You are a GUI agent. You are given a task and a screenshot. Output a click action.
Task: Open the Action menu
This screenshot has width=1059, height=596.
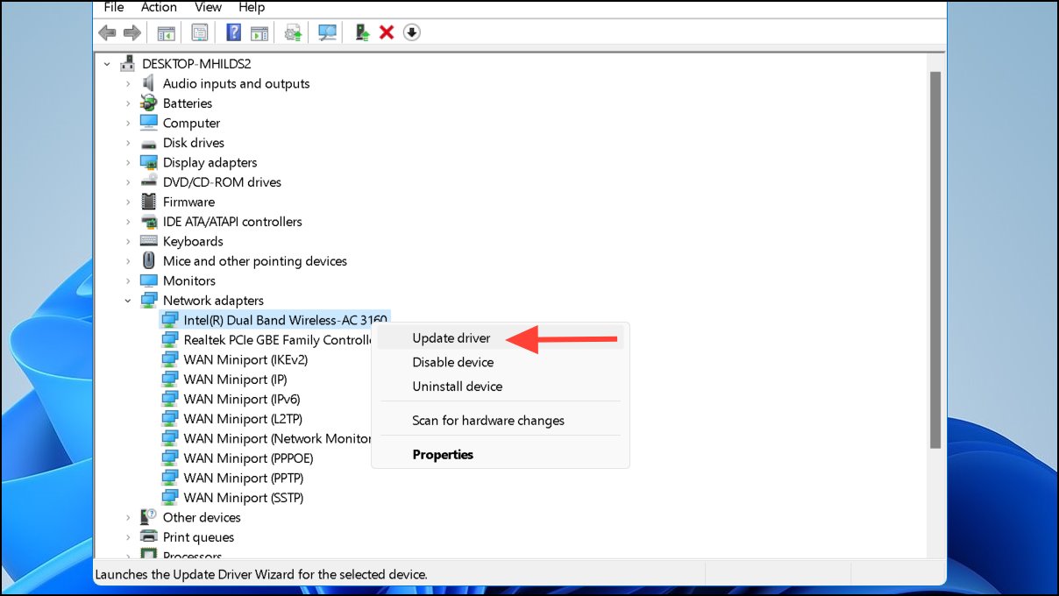[159, 7]
